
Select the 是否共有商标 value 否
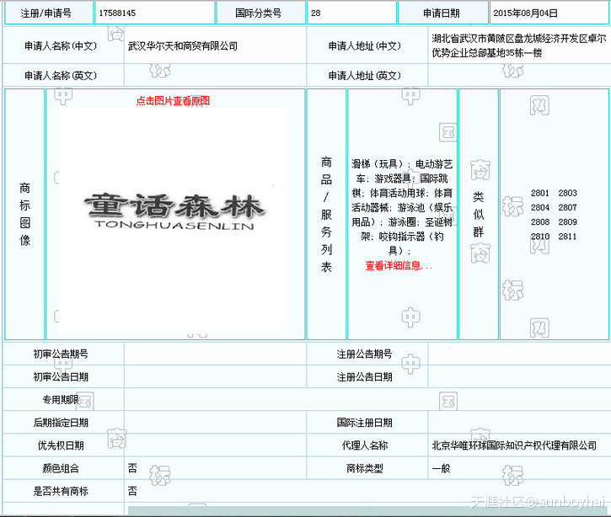pos(132,491)
